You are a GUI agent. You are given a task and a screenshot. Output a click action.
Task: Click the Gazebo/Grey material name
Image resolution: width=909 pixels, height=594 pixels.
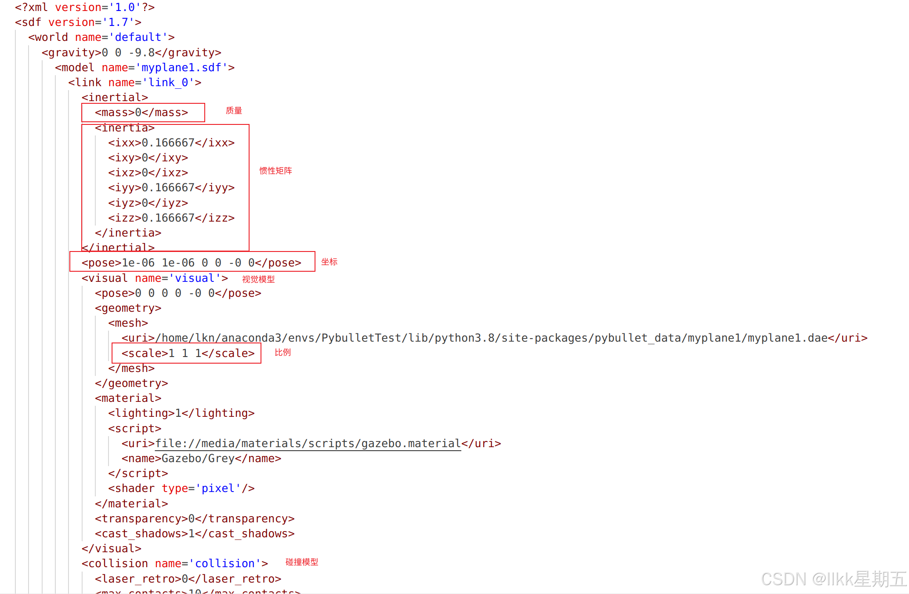click(198, 458)
